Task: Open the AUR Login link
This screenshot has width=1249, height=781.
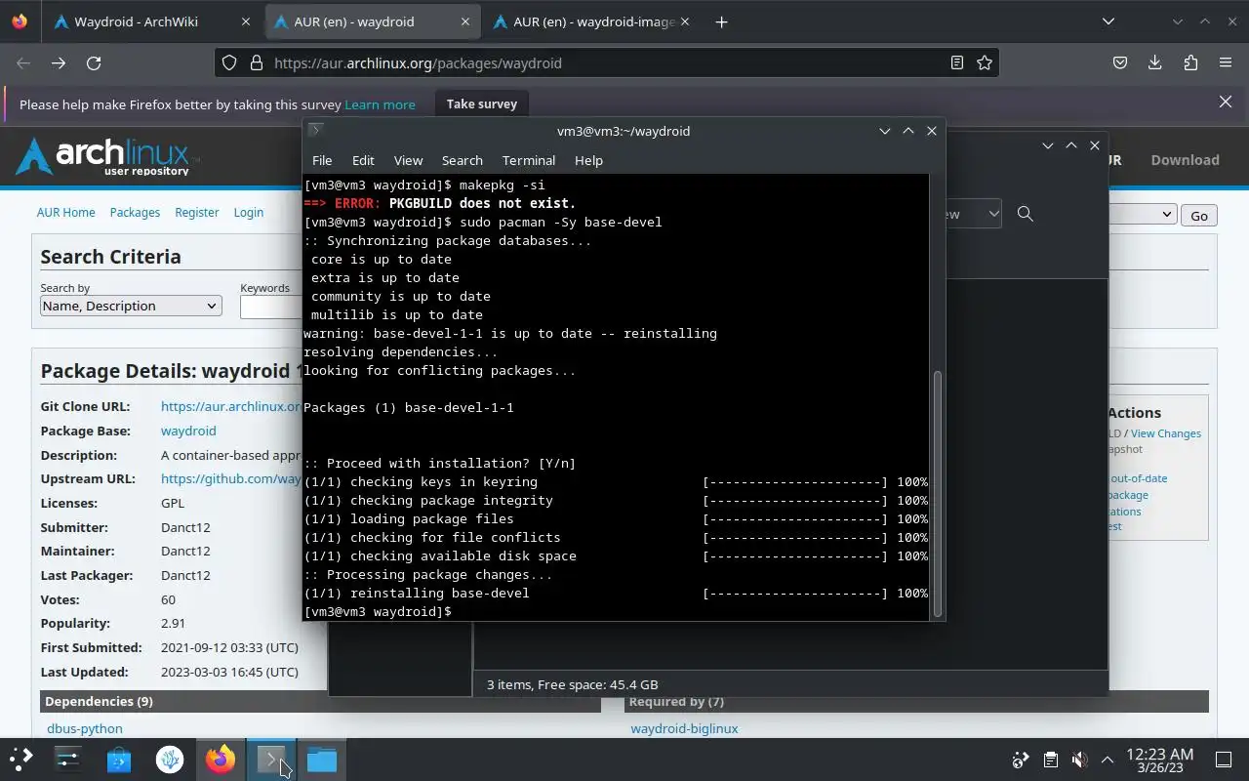Action: point(249,212)
